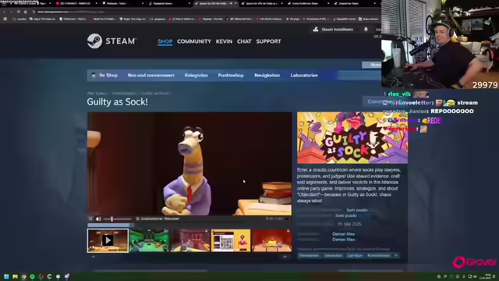This screenshot has height=281, width=499.
Task: Open the browser apps grid icon
Action: [5, 19]
